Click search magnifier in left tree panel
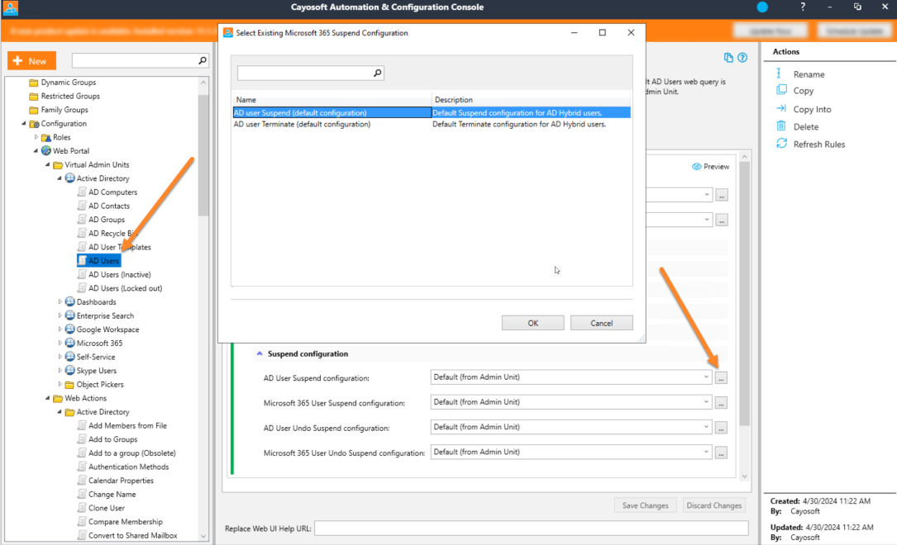This screenshot has width=897, height=545. pyautogui.click(x=203, y=60)
